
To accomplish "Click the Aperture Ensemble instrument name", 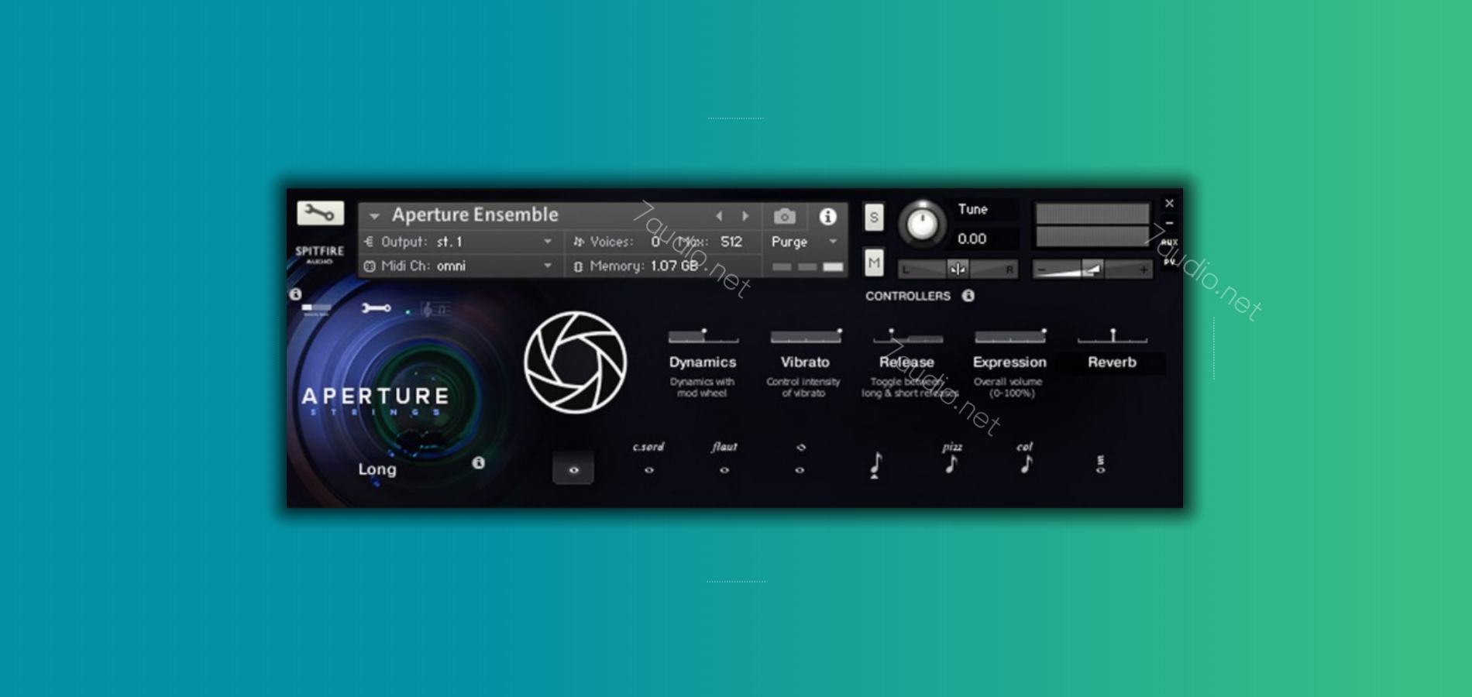I will click(x=475, y=215).
